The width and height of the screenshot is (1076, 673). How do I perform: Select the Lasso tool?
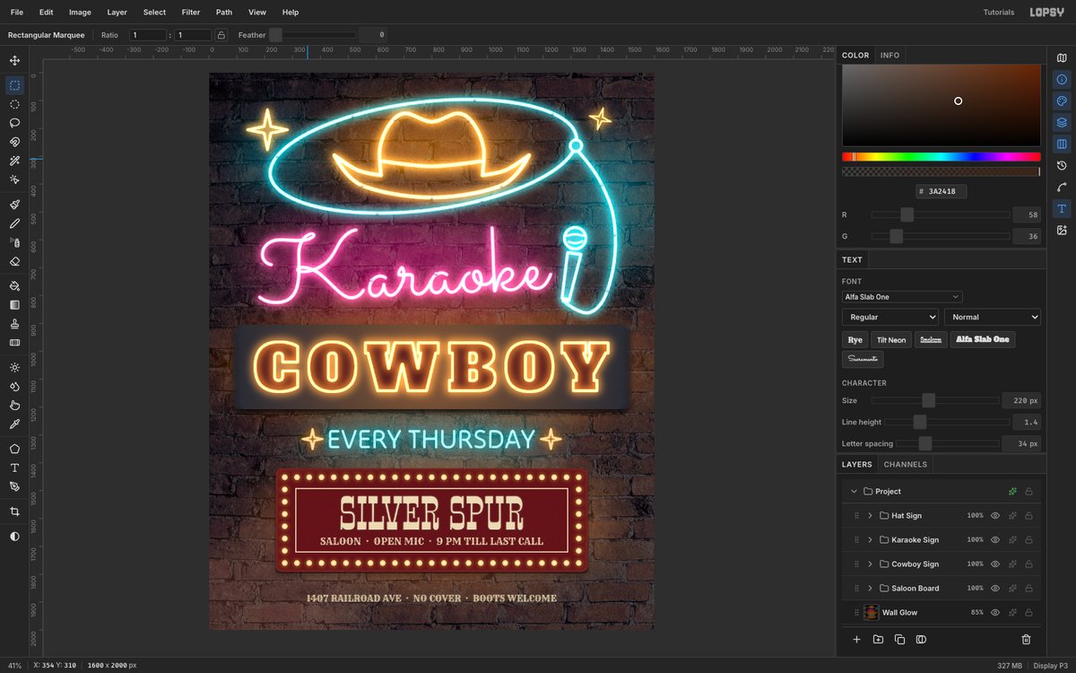(14, 123)
